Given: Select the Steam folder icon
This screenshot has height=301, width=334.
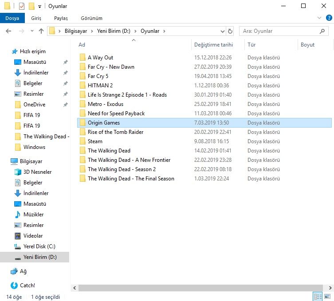Looking at the screenshot, I should click(83, 141).
